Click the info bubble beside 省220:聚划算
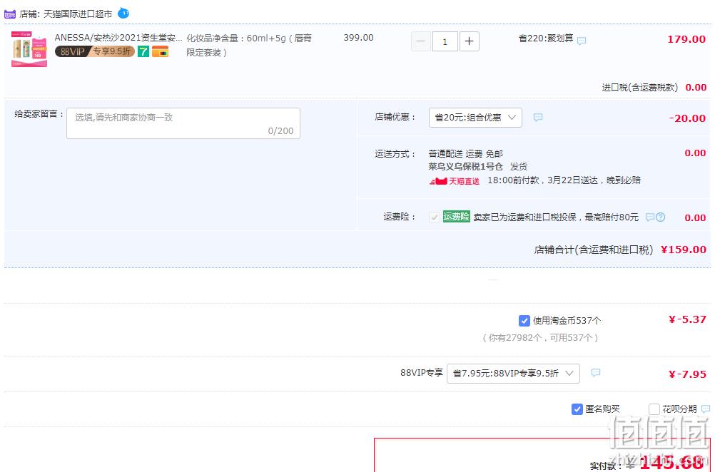The width and height of the screenshot is (715, 472). click(582, 41)
